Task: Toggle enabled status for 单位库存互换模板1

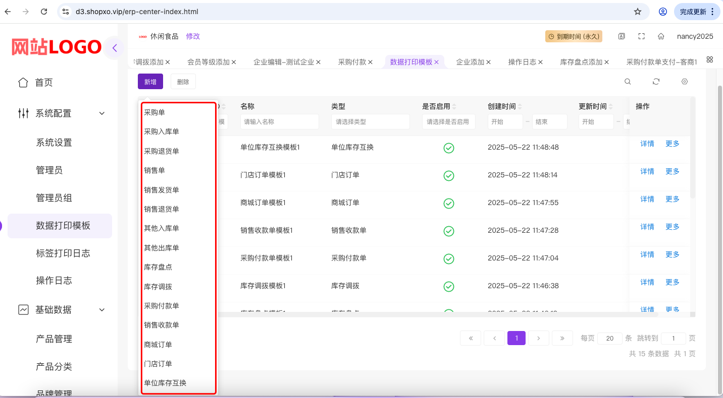Action: tap(448, 148)
